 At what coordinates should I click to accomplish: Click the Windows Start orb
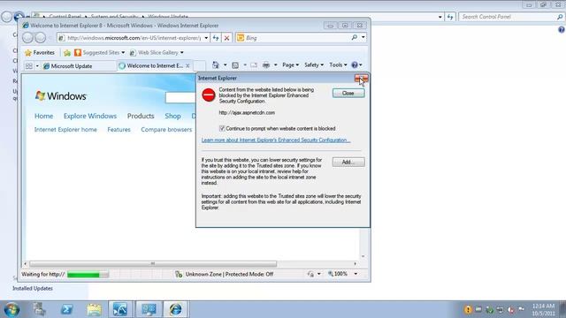(11, 309)
